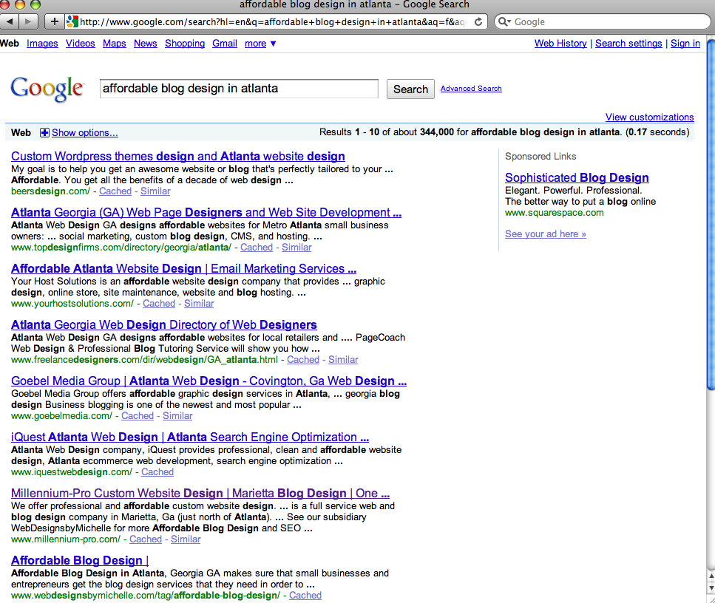Click the scrollbar up arrow
Screen dimensions: 715x603
pos(711,576)
